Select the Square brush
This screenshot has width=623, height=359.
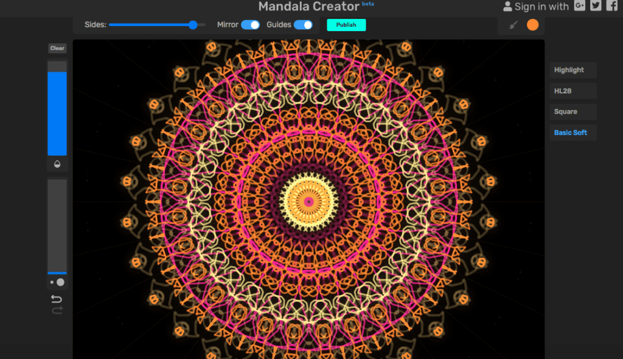coord(573,112)
